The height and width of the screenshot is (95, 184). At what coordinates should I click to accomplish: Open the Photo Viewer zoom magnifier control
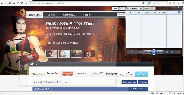[132, 52]
